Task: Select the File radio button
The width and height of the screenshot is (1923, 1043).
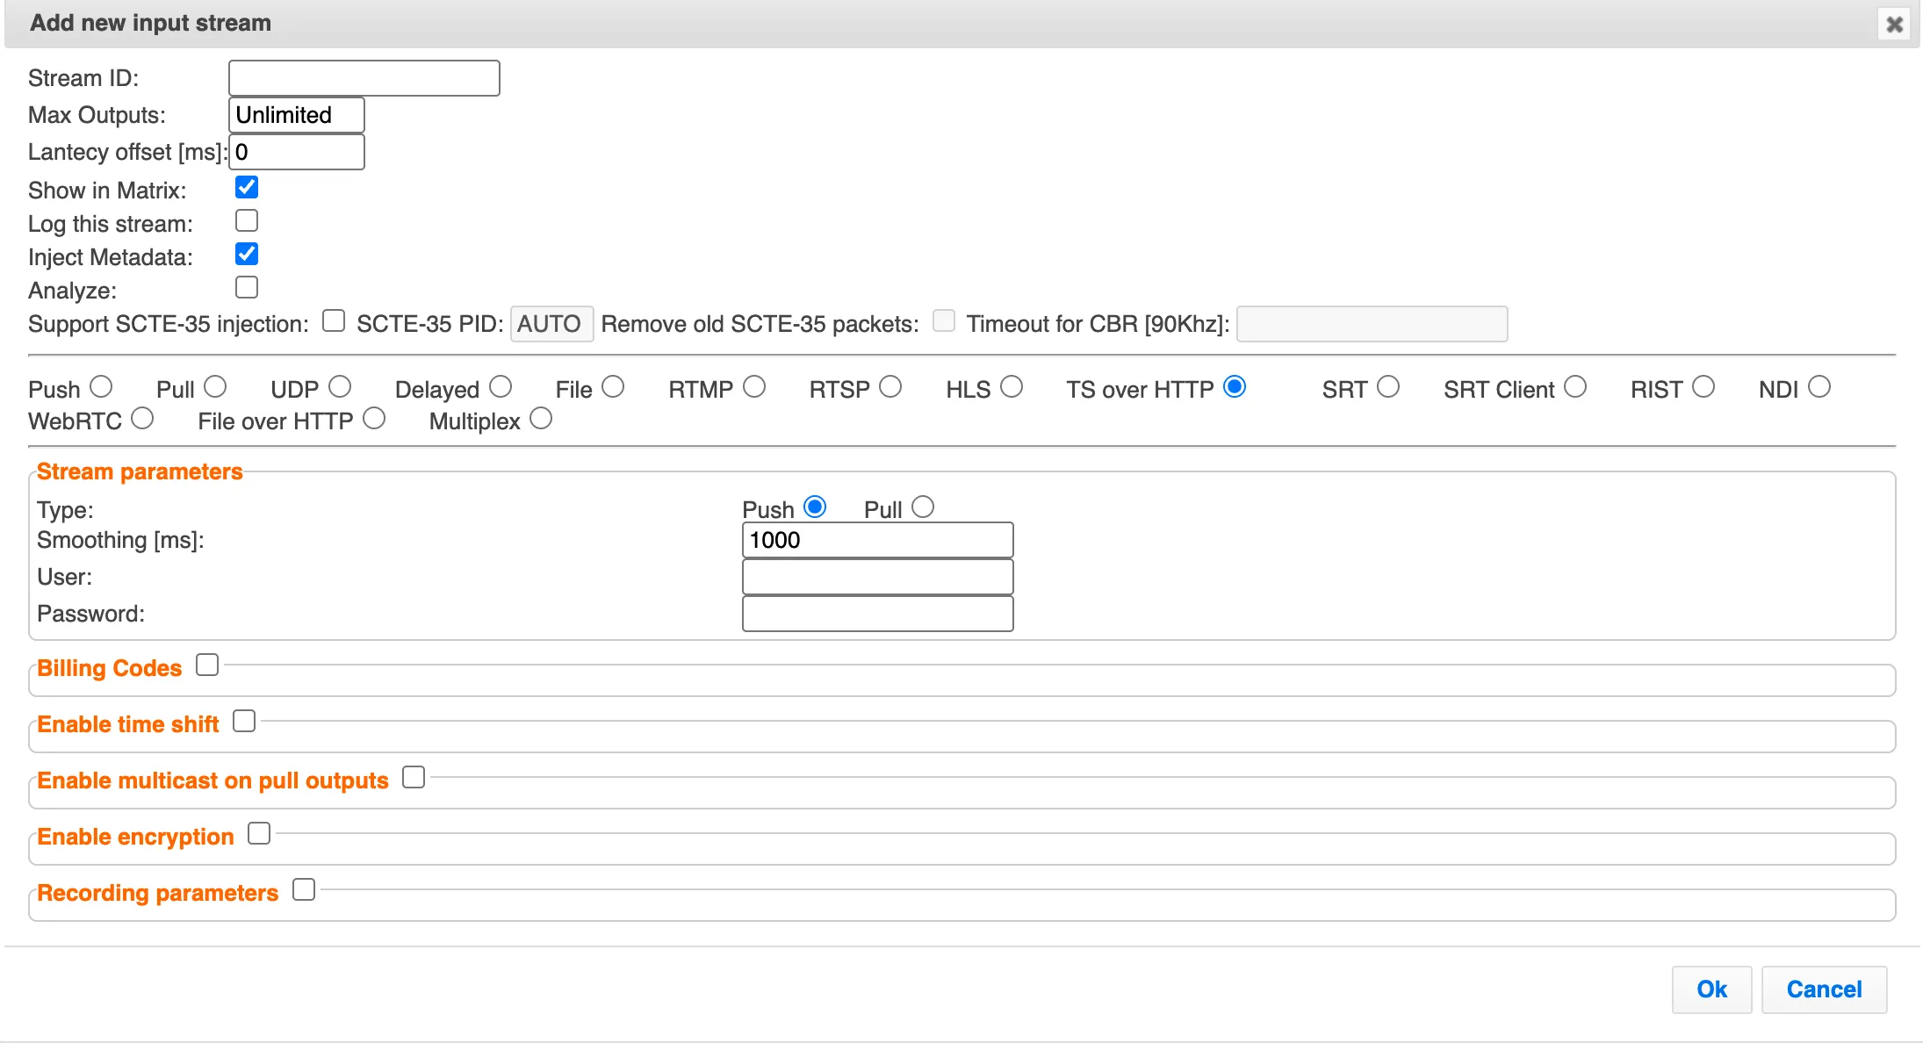Action: coord(613,386)
